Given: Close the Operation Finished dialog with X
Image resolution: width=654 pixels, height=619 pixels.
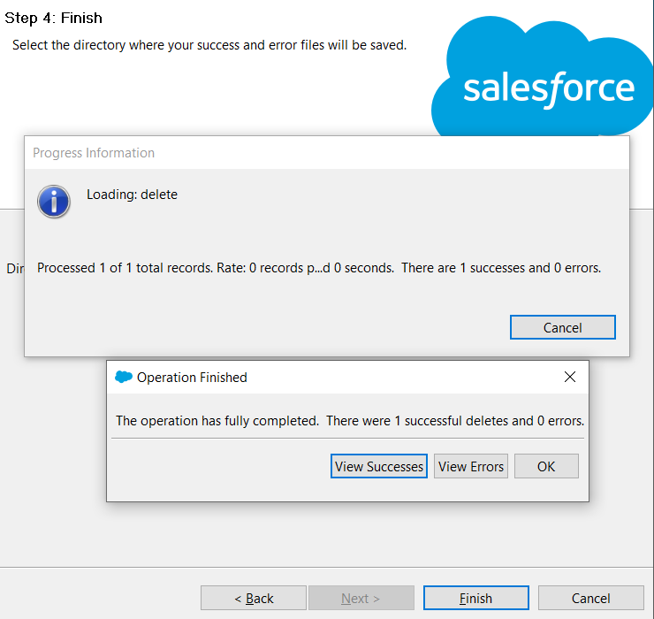Looking at the screenshot, I should [x=570, y=377].
